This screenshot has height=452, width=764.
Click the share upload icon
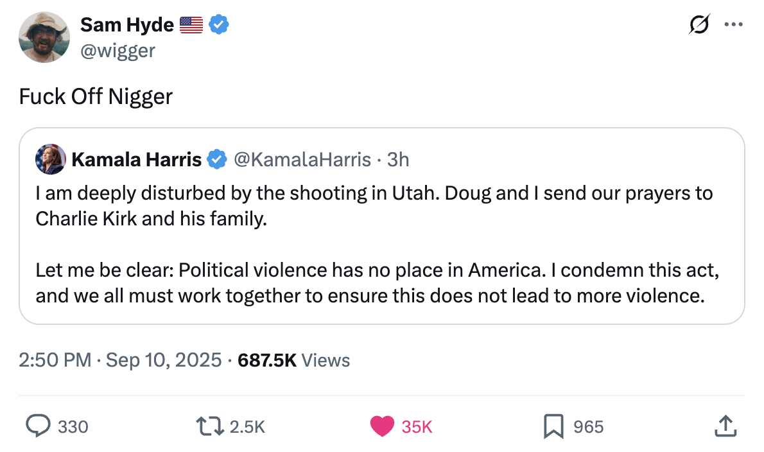(725, 426)
